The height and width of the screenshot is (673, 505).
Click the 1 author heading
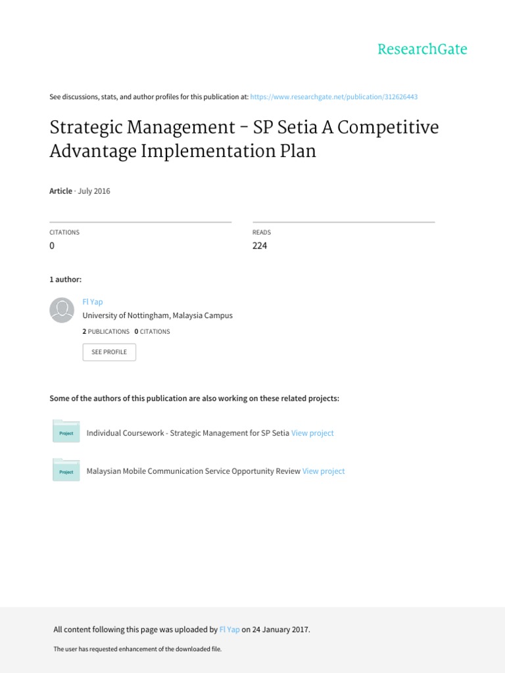click(65, 279)
